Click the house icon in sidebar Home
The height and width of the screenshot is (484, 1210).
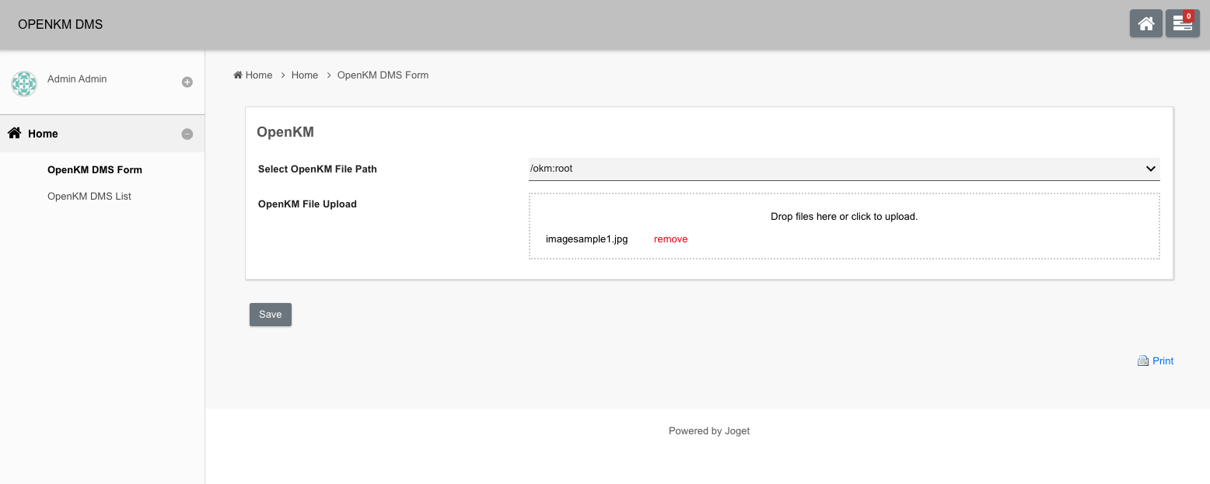(x=14, y=134)
